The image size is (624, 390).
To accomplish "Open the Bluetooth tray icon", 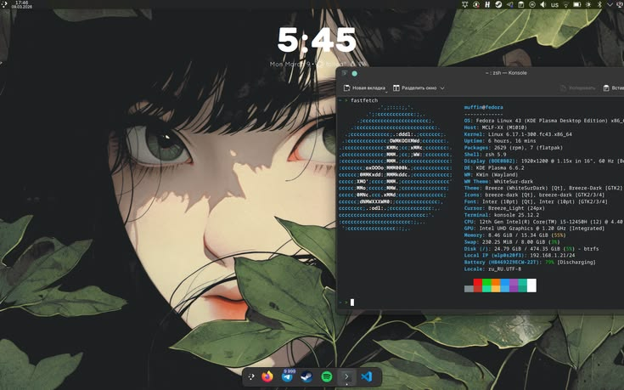I will (599, 4).
